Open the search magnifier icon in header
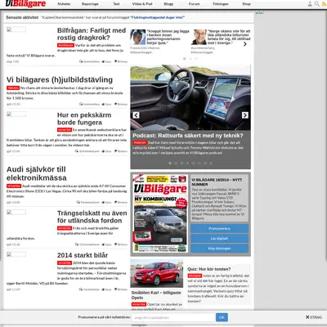The height and width of the screenshot is (327, 327). (316, 4)
